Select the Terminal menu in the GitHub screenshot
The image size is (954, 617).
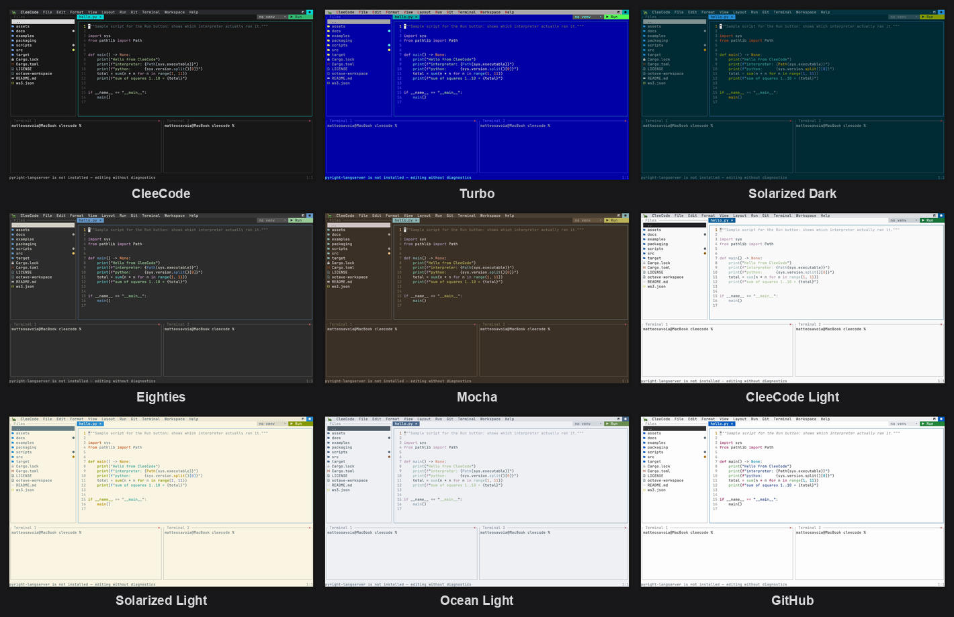click(x=783, y=419)
